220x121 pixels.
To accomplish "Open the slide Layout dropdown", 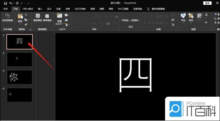I will tap(67, 15).
